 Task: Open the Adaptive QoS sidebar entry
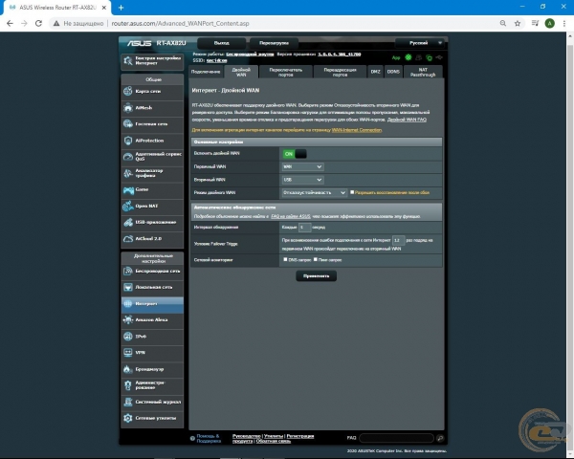tap(152, 157)
